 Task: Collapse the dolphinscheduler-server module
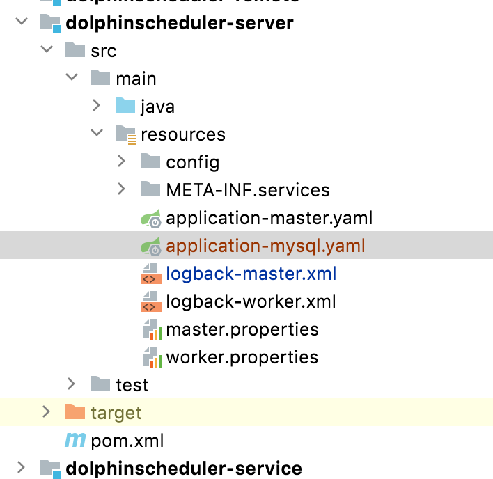pyautogui.click(x=22, y=22)
